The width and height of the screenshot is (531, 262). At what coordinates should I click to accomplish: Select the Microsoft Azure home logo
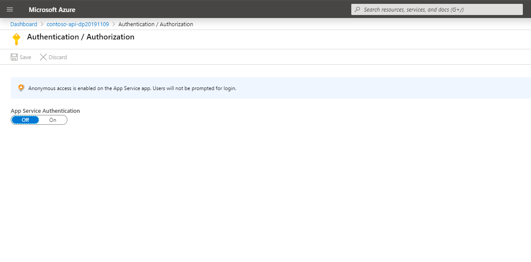(51, 9)
